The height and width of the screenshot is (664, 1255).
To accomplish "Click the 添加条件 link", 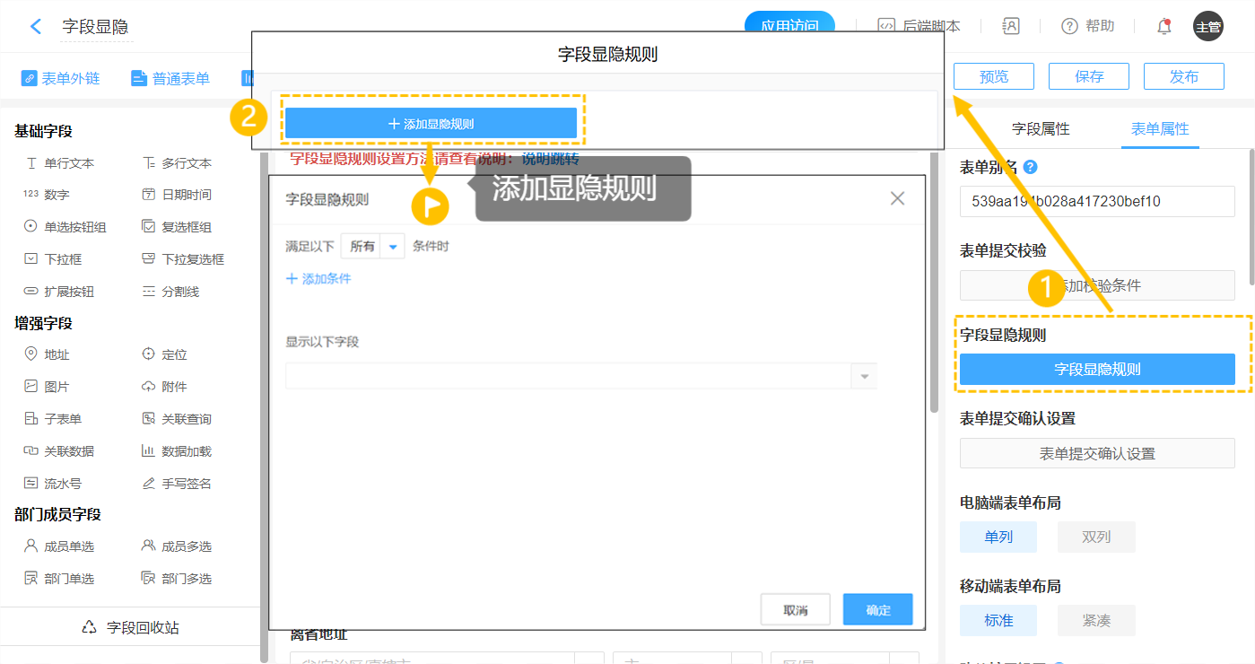I will click(318, 279).
